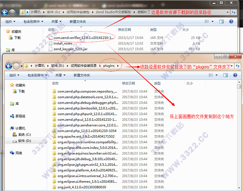The width and height of the screenshot is (243, 191).
Task: Open the org.junit_4.11.0 folder
Action: click(x=79, y=187)
